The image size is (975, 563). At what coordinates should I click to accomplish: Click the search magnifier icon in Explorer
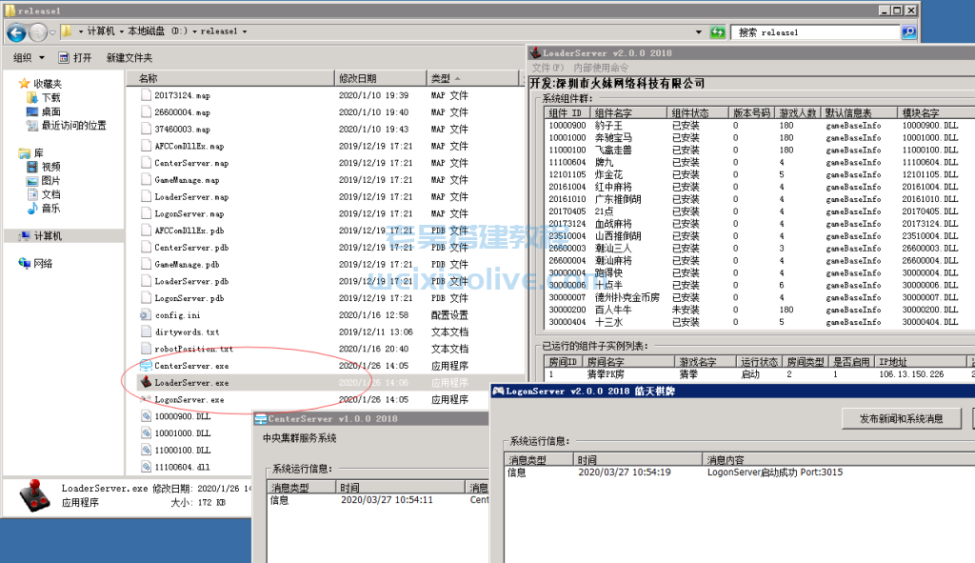[x=907, y=32]
